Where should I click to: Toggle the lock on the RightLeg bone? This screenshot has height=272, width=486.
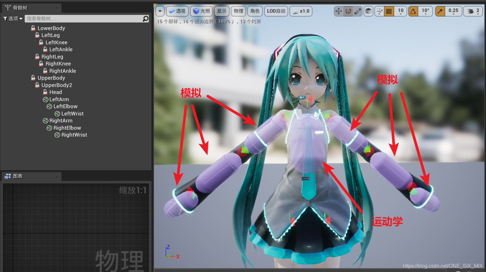click(37, 57)
